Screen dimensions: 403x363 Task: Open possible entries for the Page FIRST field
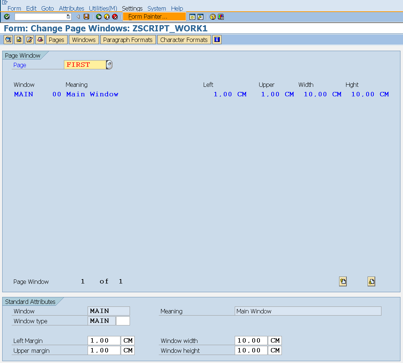pos(108,65)
